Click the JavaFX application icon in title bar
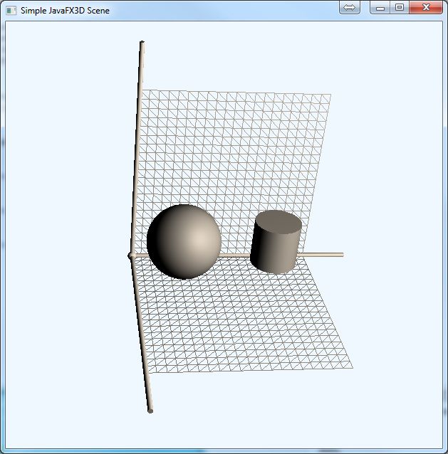The width and height of the screenshot is (448, 454). 11,11
